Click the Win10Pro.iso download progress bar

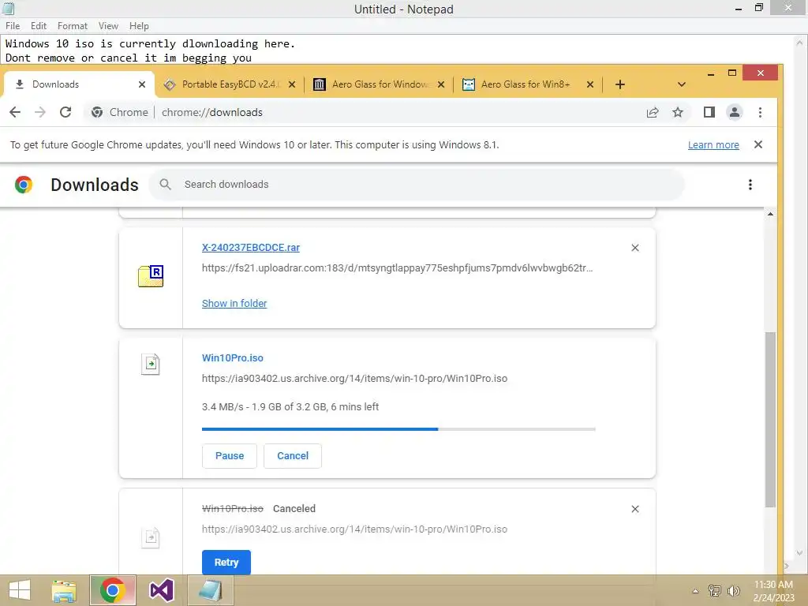tap(398, 428)
